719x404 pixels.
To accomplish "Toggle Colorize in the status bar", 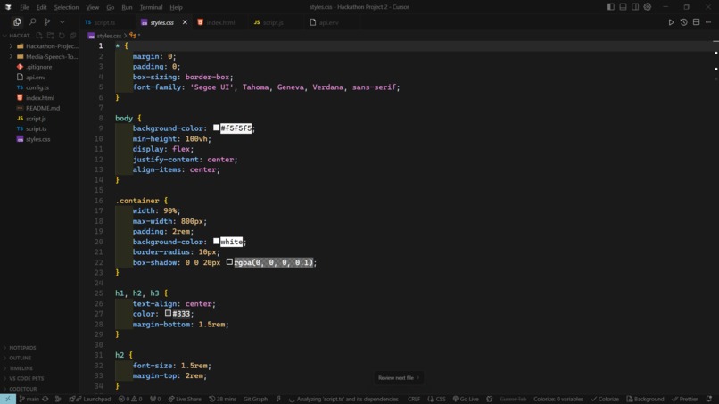I will [x=605, y=399].
